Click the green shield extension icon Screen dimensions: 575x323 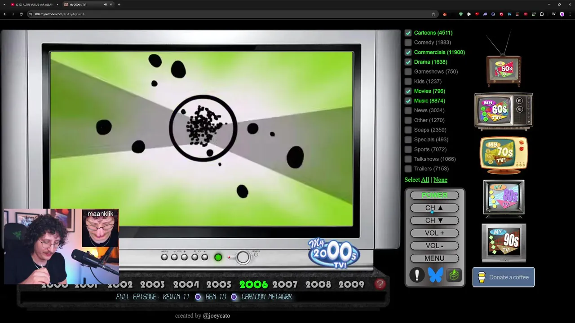pyautogui.click(x=461, y=14)
